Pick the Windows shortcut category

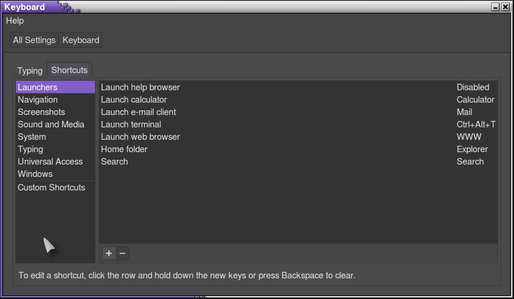[35, 174]
